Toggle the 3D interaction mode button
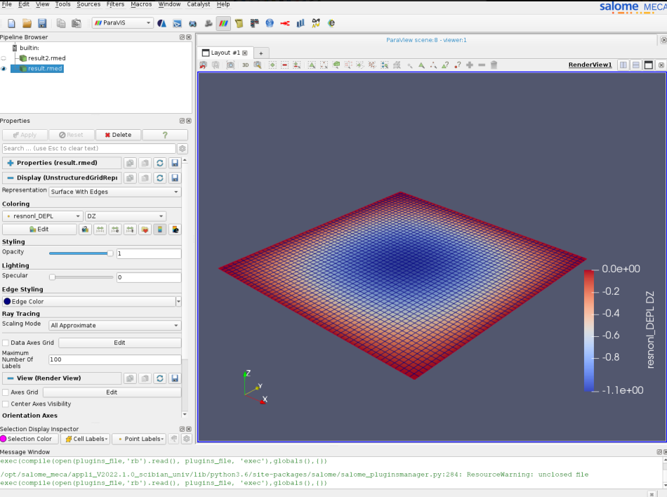This screenshot has height=497, width=667. click(x=246, y=65)
